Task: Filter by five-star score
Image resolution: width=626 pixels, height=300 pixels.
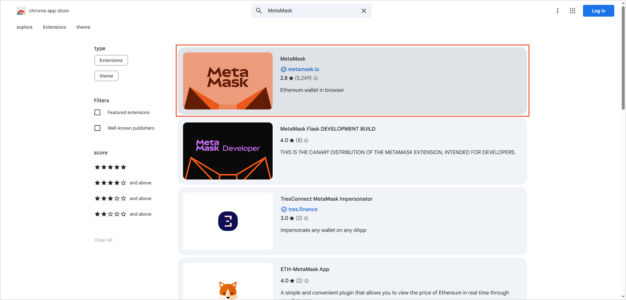Action: click(110, 167)
